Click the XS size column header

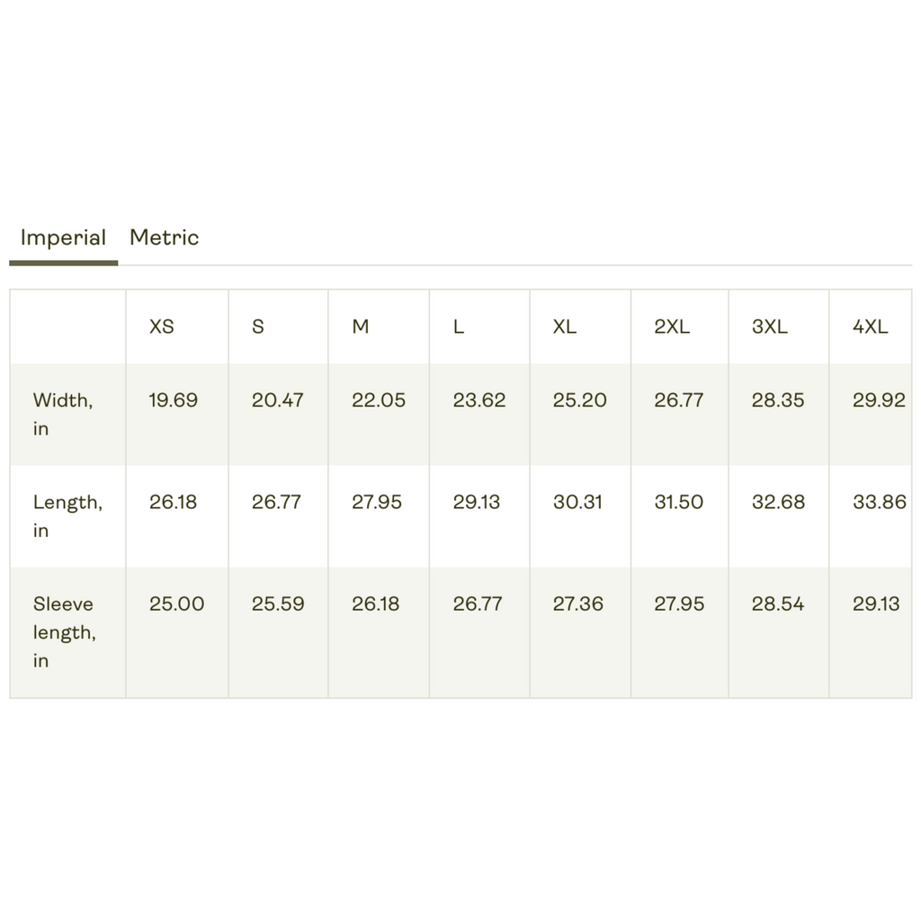click(162, 326)
